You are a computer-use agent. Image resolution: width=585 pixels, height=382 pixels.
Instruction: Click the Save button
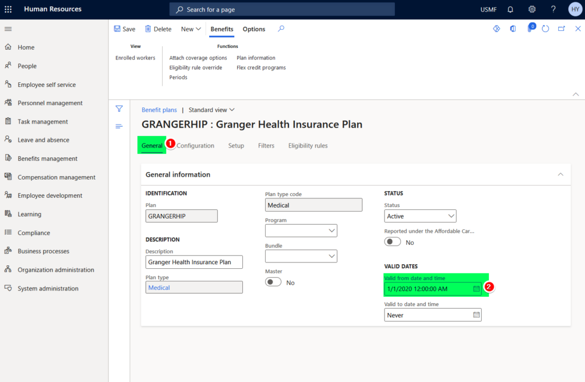[x=125, y=29]
